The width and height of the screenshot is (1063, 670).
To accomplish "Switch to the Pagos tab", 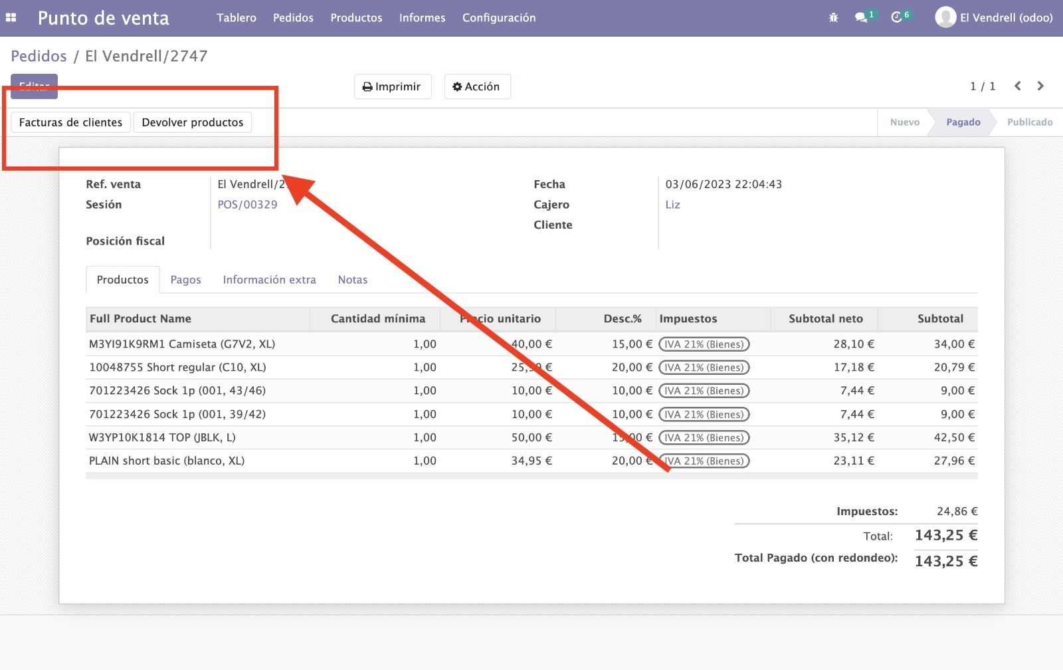I will pyautogui.click(x=185, y=280).
